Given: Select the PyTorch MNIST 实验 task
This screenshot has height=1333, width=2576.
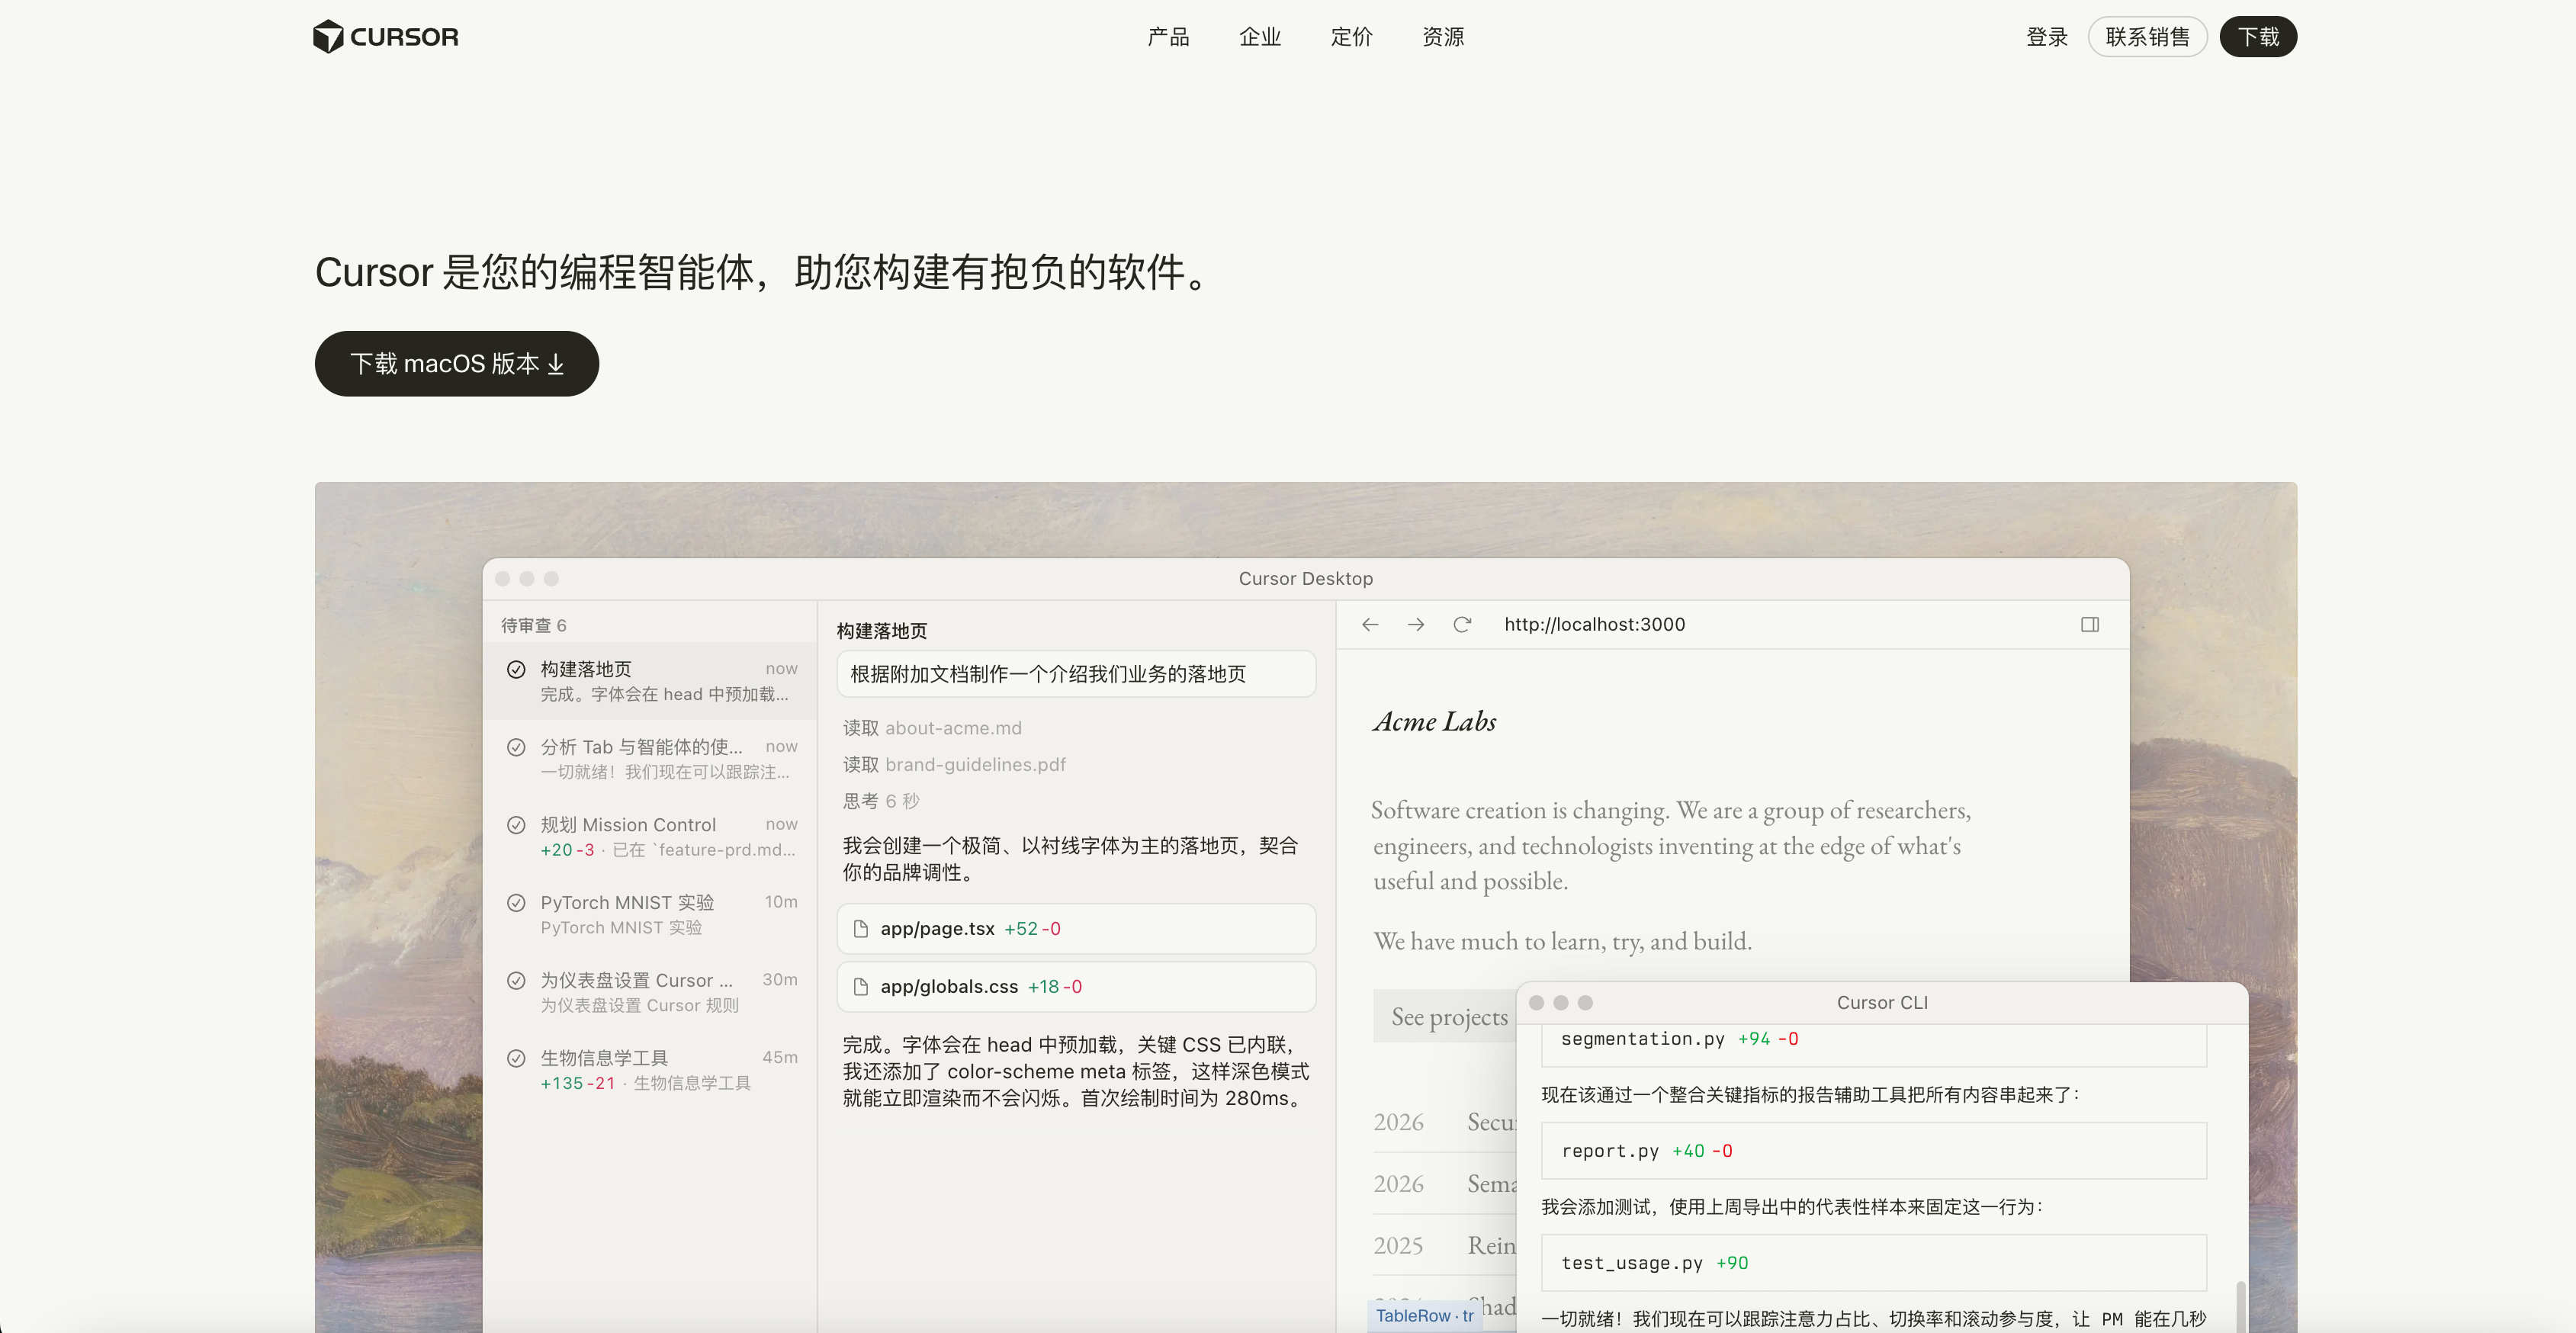Looking at the screenshot, I should tap(650, 915).
